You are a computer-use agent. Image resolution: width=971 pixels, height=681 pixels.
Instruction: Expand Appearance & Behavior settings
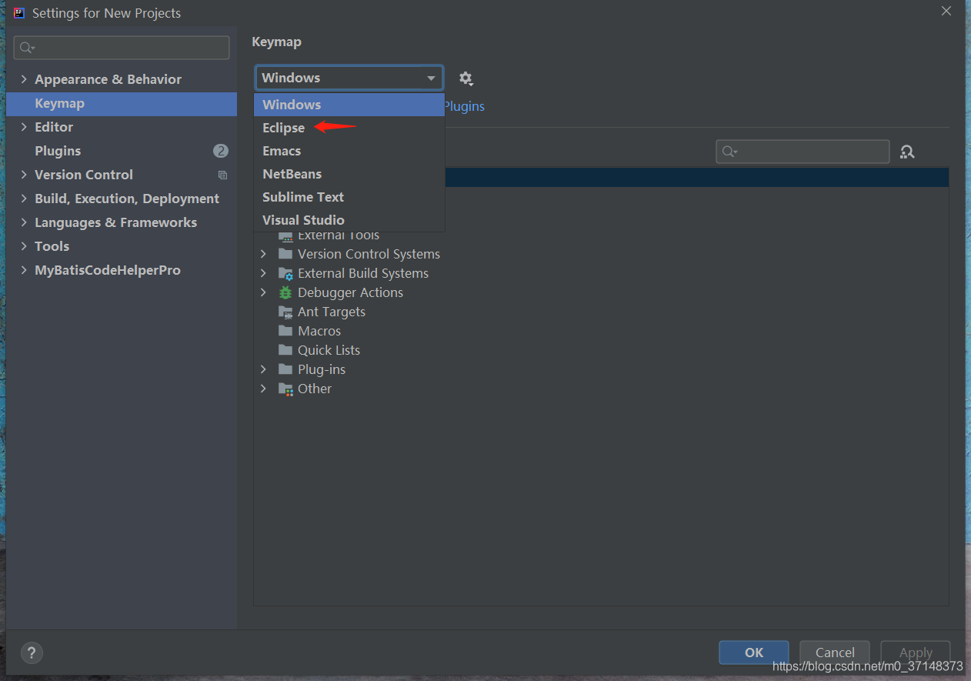(x=24, y=79)
